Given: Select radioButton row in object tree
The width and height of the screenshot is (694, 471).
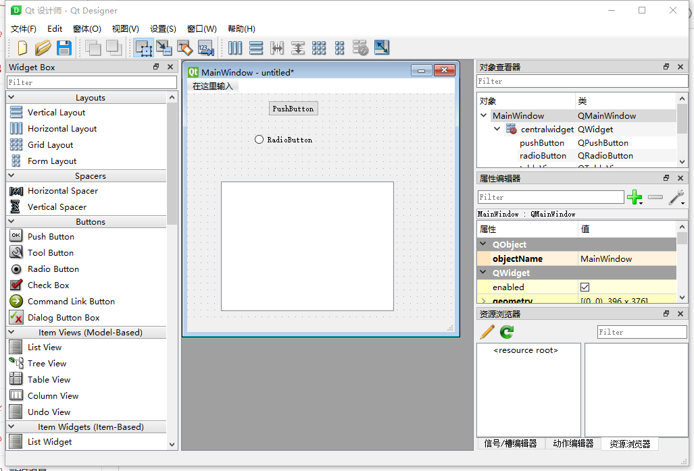Looking at the screenshot, I should (x=575, y=155).
